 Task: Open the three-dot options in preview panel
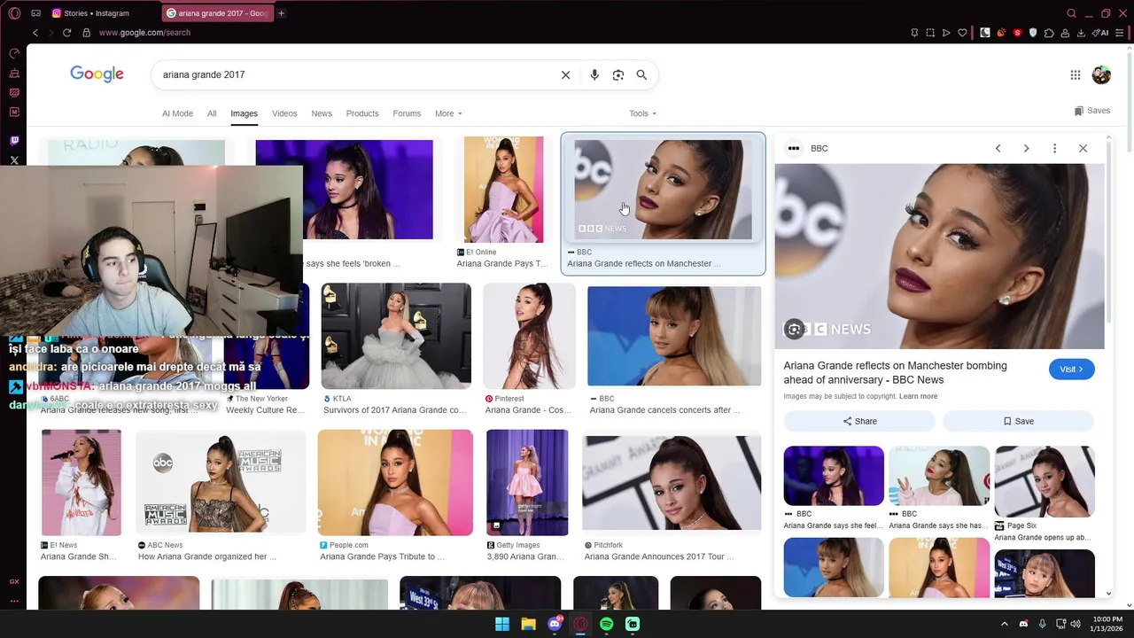coord(1054,148)
